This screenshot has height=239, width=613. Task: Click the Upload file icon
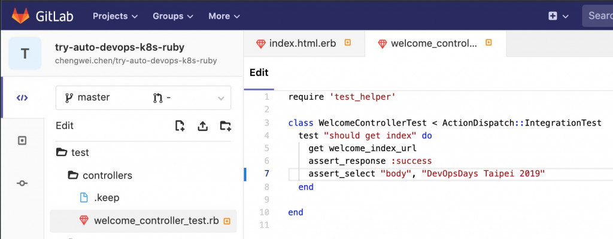[202, 125]
